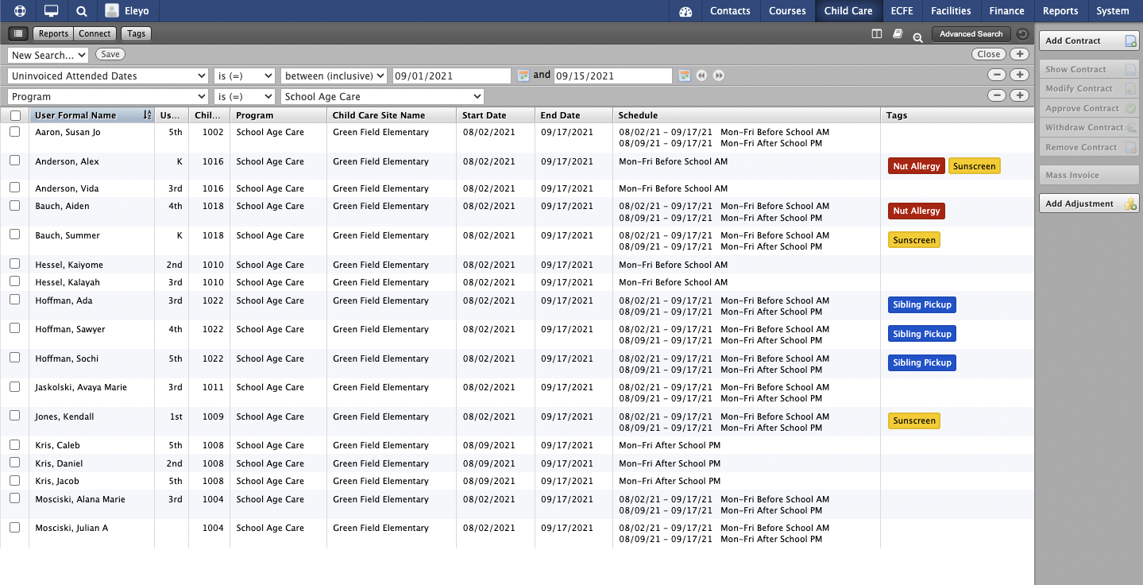
Task: Open the New Search dropdown
Action: [x=48, y=55]
